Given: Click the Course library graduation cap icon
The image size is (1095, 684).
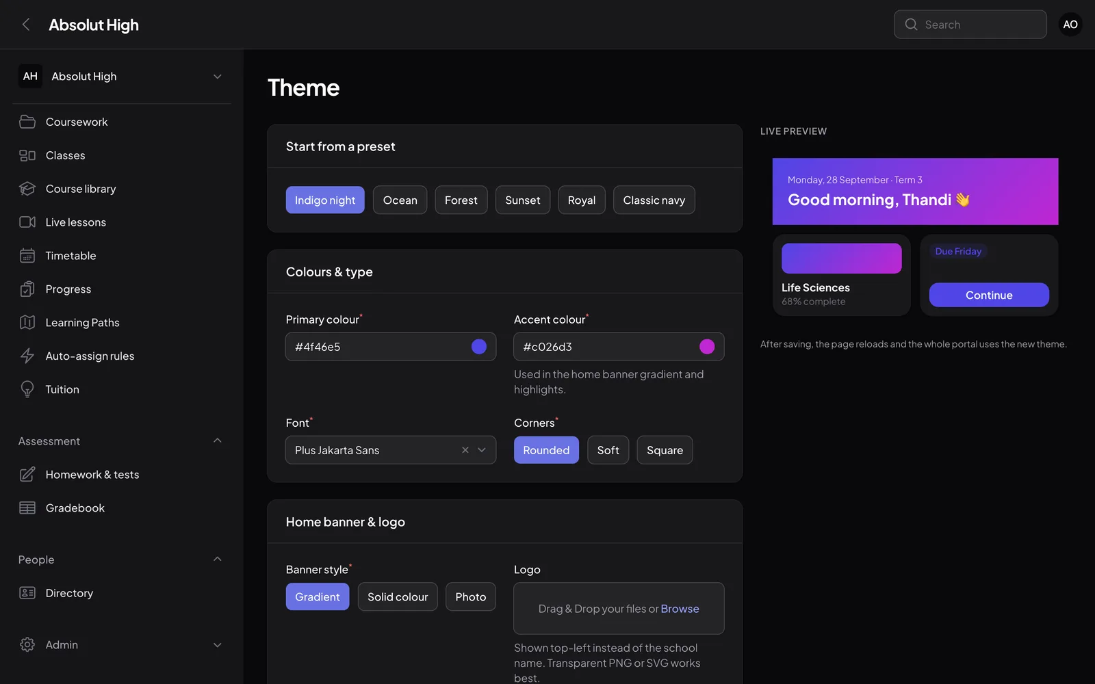Looking at the screenshot, I should (x=27, y=189).
